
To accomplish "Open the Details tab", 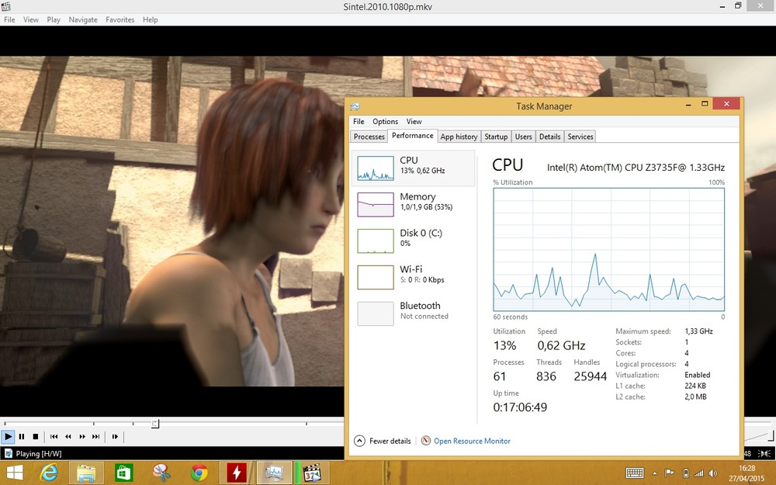I will point(550,137).
